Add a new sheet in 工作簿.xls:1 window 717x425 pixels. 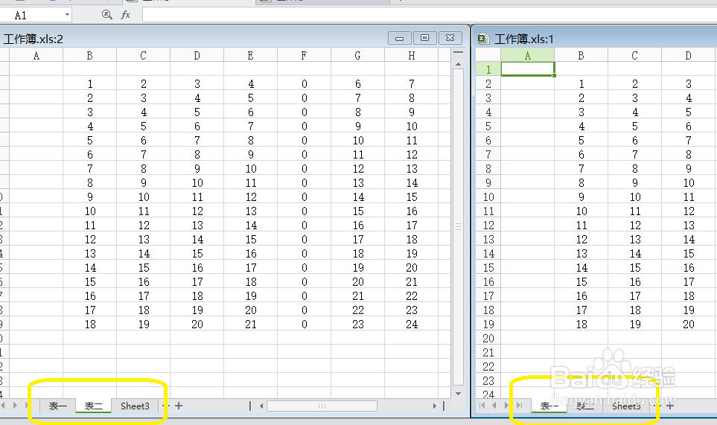click(670, 406)
